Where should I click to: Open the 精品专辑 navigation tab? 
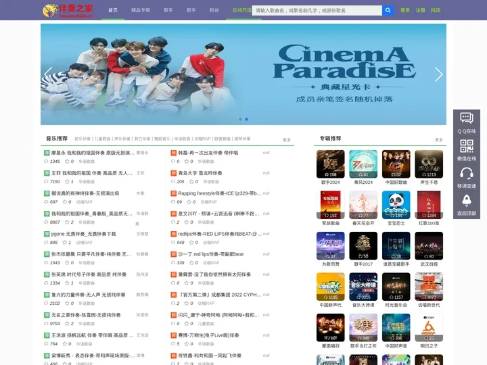(x=141, y=10)
